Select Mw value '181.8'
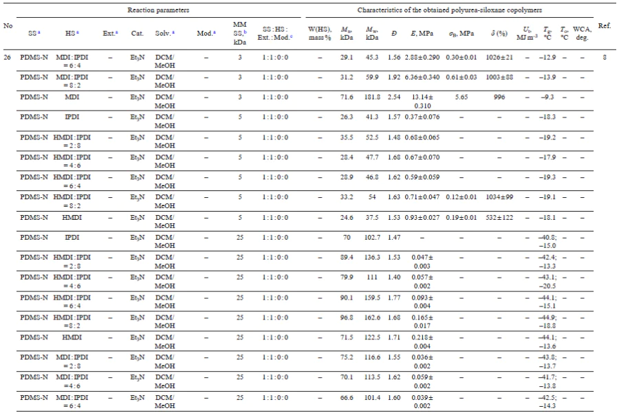The width and height of the screenshot is (619, 415). 372,97
